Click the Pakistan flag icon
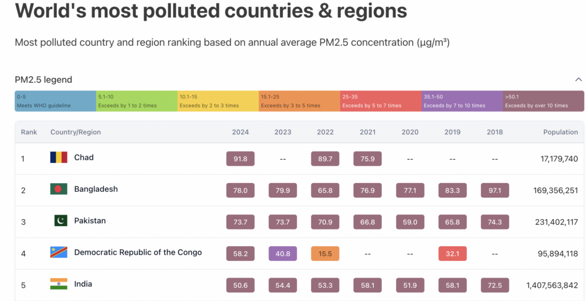Image resolution: width=586 pixels, height=301 pixels. pyautogui.click(x=61, y=221)
